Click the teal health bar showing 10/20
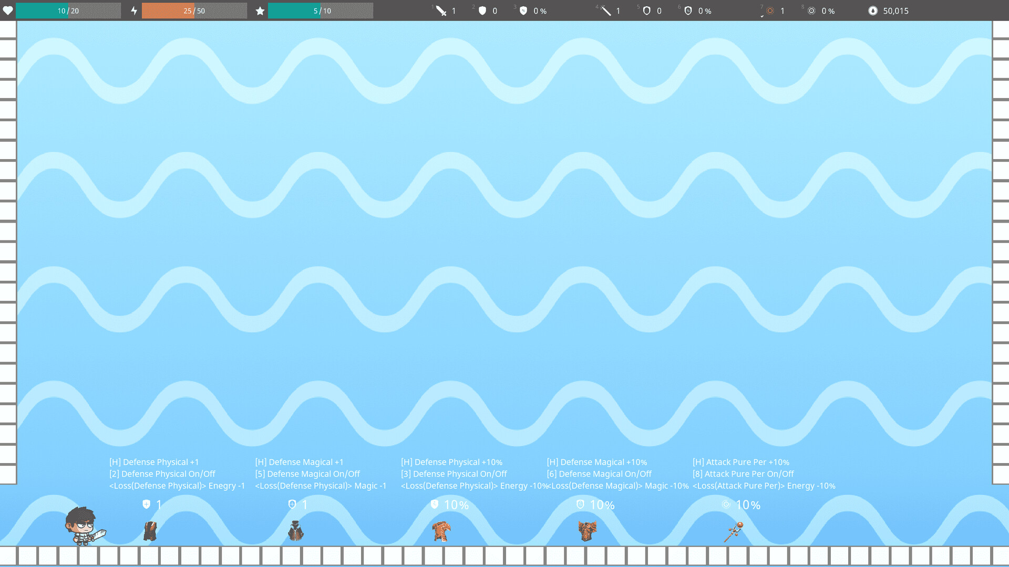This screenshot has width=1009, height=567. [x=68, y=10]
